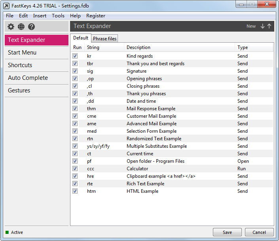The height and width of the screenshot is (241, 279).
Task: Click the Cancel button
Action: pos(259,232)
